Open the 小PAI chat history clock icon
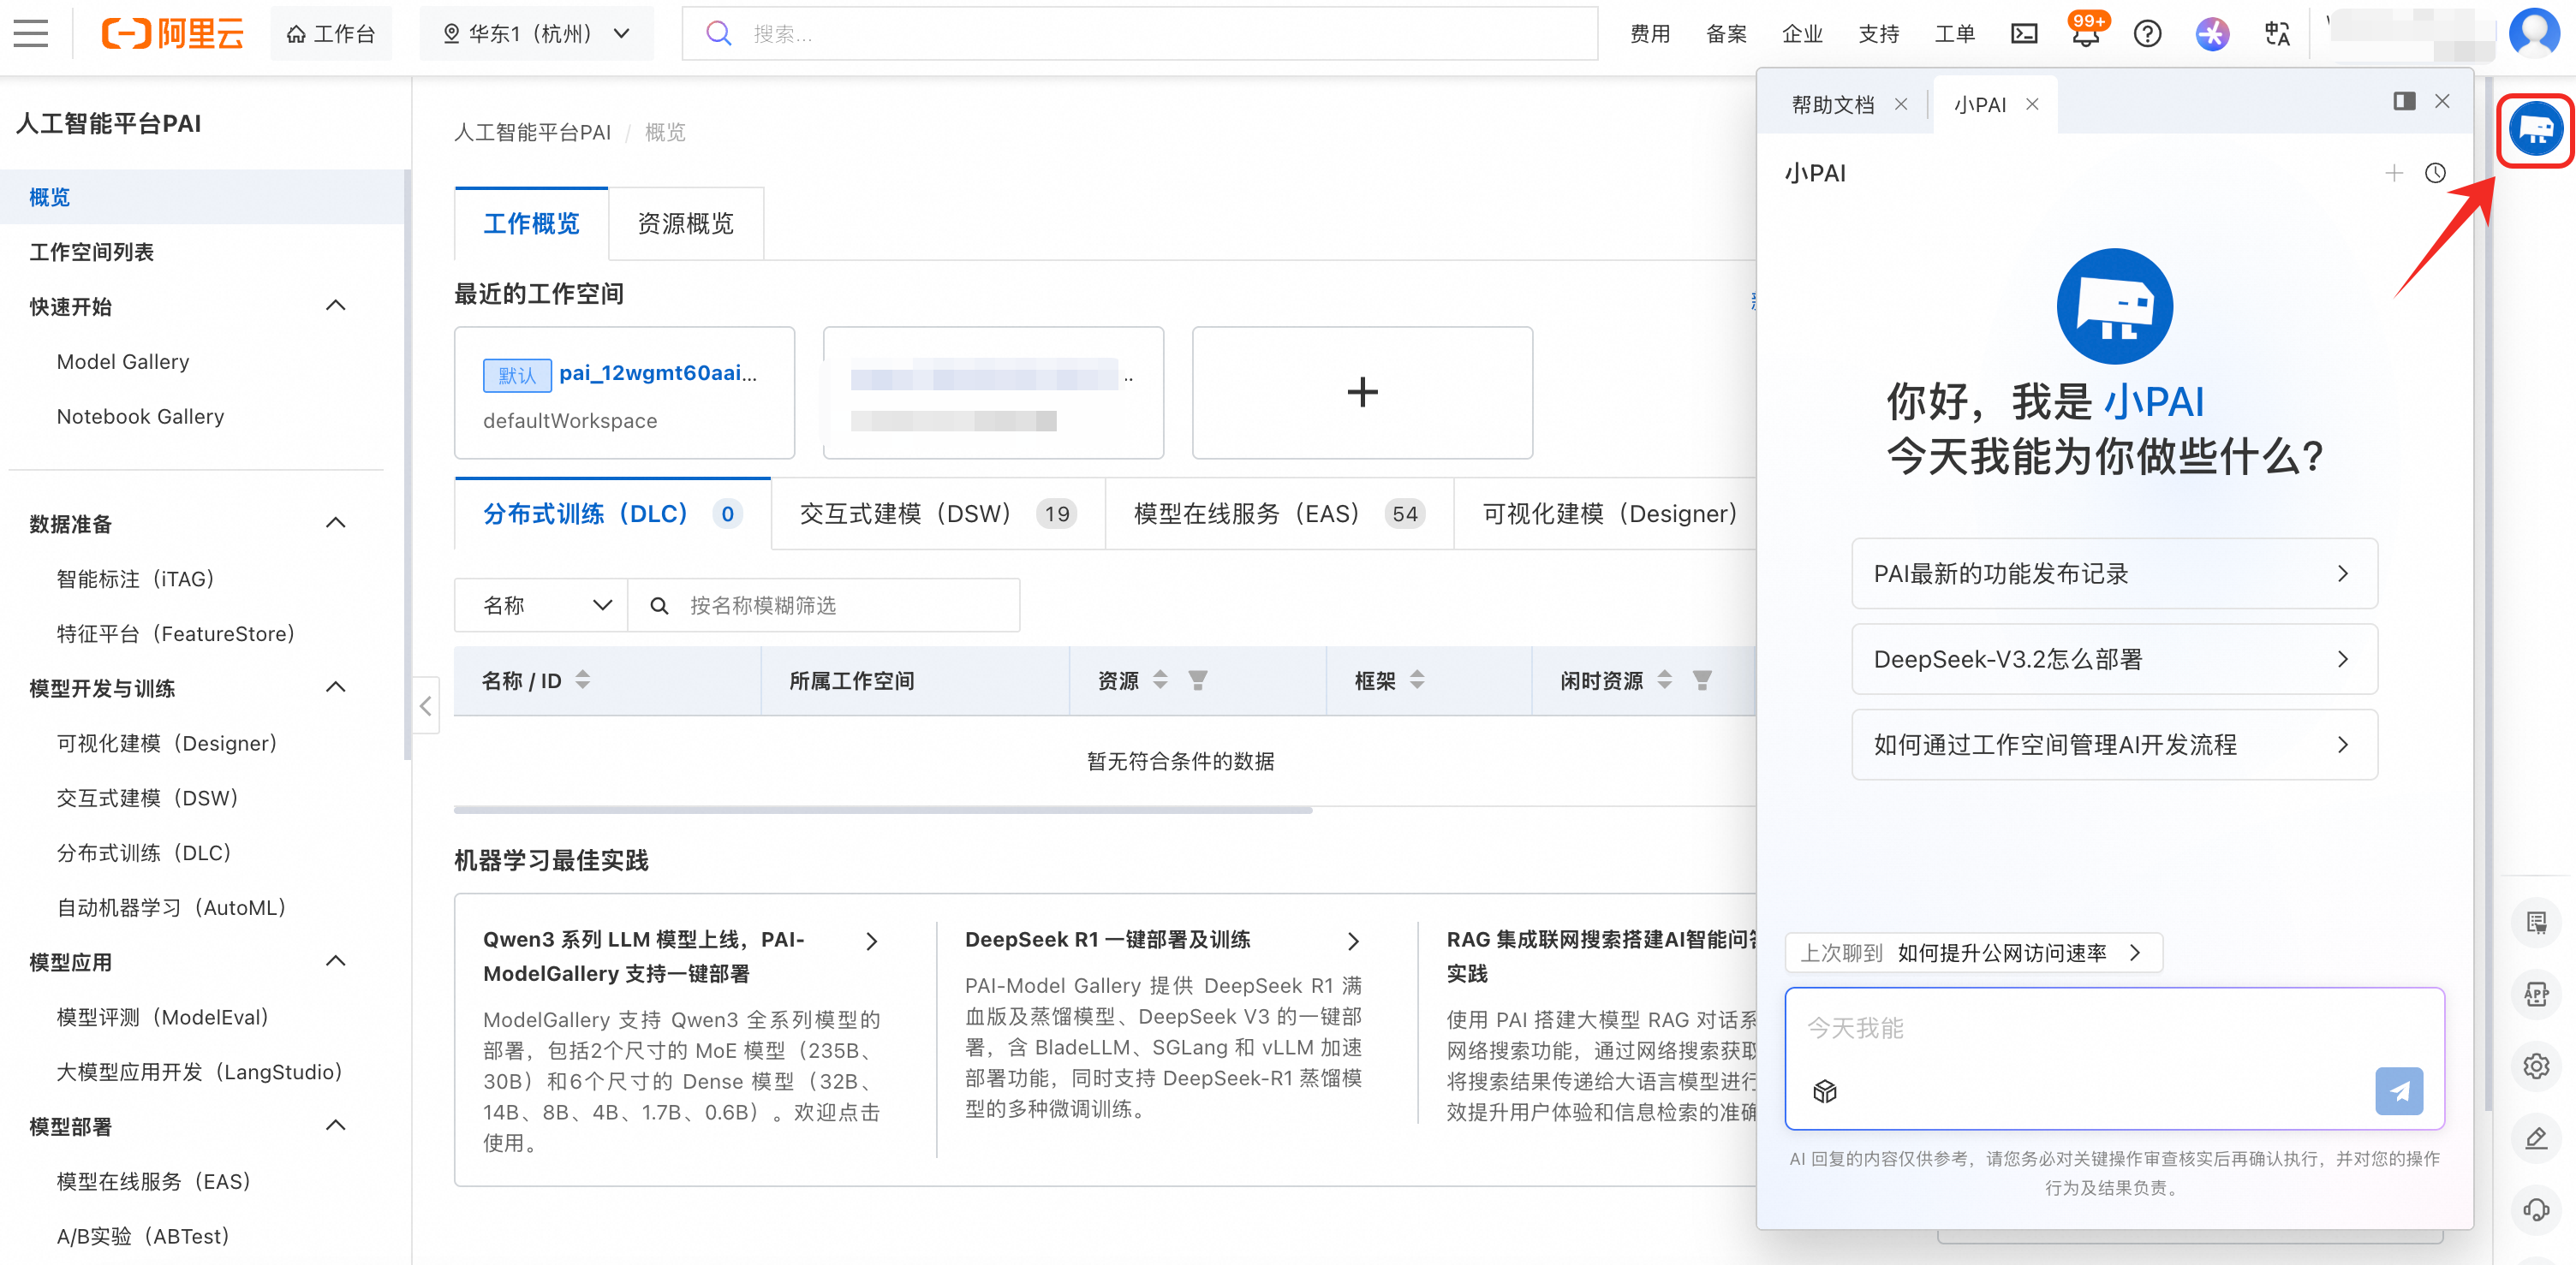 (2435, 173)
